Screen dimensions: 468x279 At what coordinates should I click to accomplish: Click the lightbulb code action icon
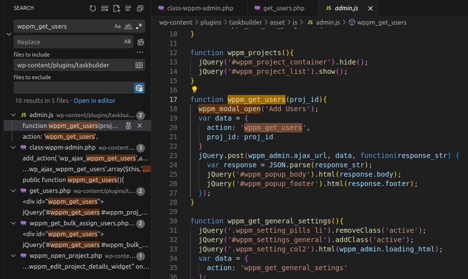(194, 90)
